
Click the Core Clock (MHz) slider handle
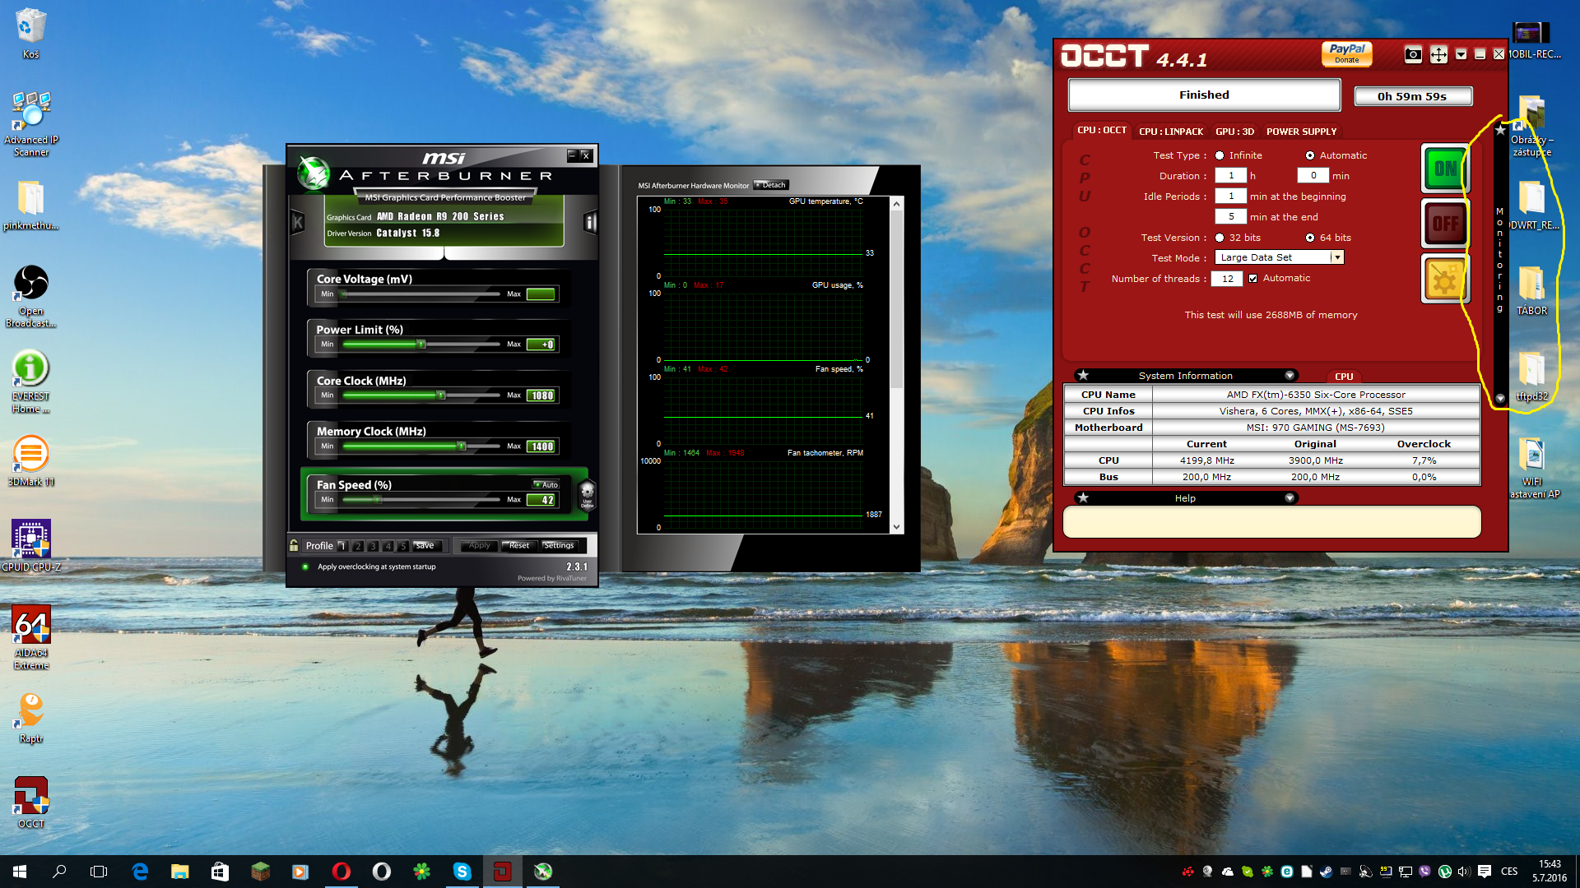[441, 395]
